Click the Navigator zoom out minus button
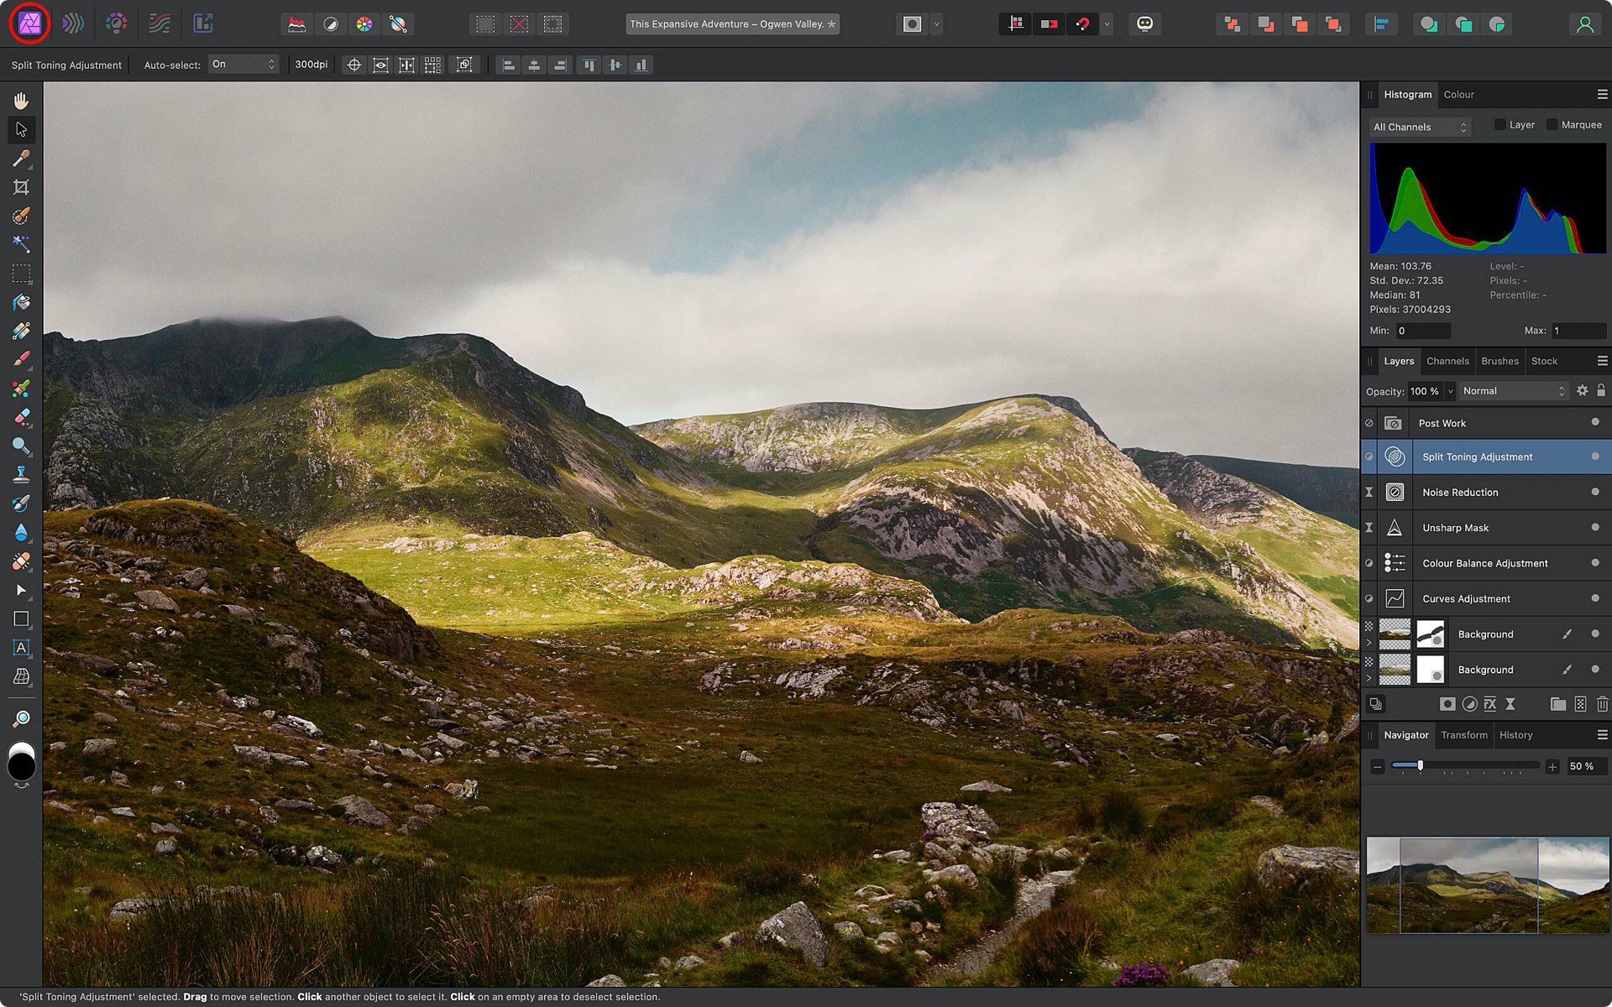This screenshot has height=1007, width=1612. click(x=1377, y=766)
